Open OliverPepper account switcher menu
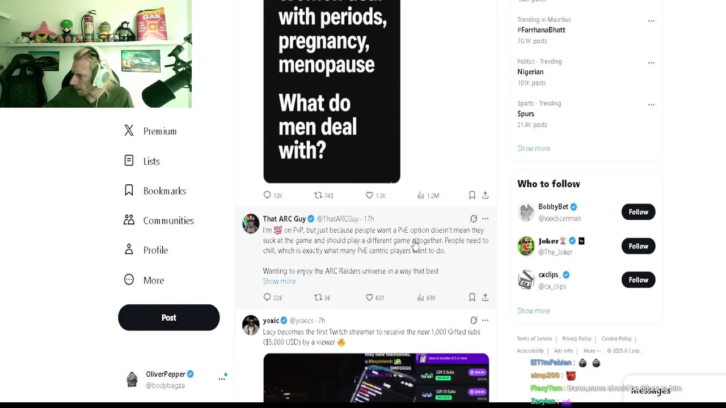726x408 pixels. (x=222, y=379)
